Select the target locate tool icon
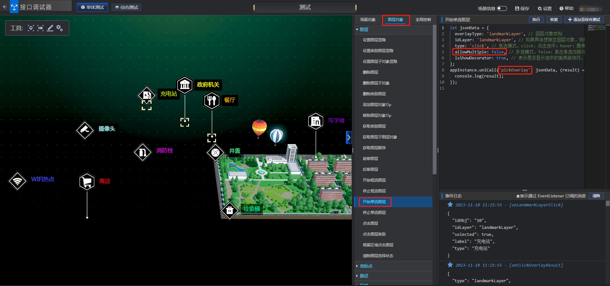 click(31, 28)
